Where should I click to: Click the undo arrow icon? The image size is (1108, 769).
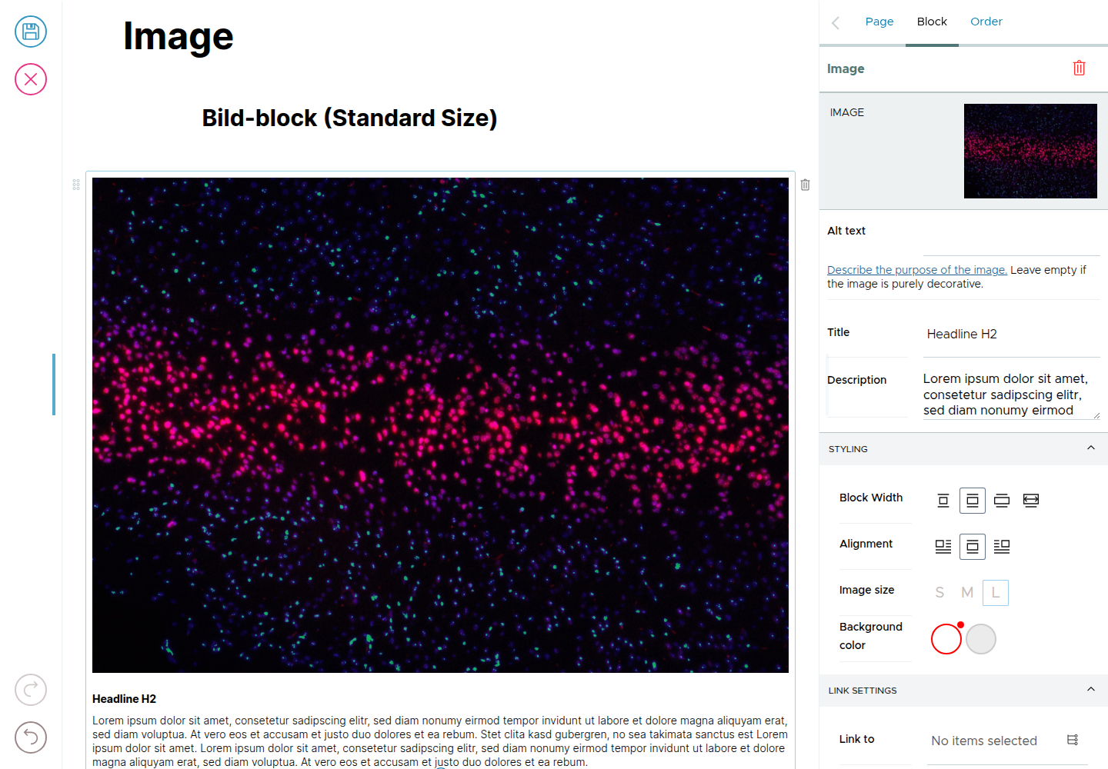[x=31, y=737]
